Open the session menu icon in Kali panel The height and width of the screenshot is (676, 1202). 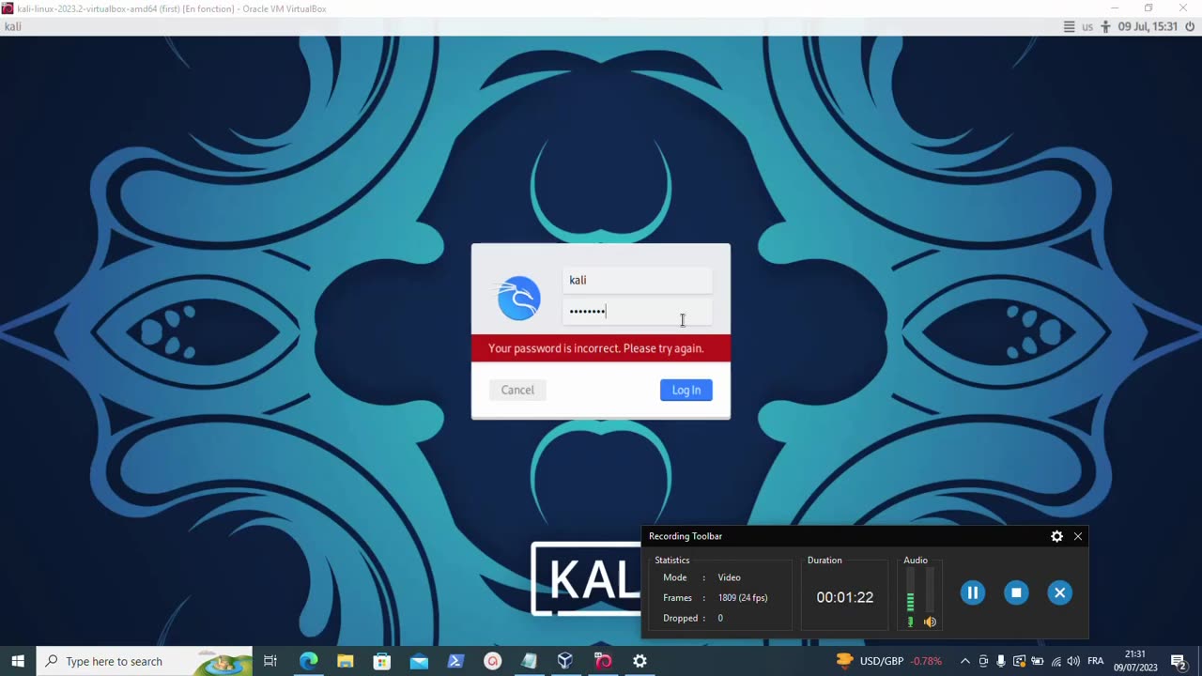click(1069, 26)
